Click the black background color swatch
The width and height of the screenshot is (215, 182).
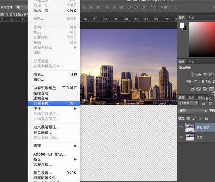[x=185, y=29]
